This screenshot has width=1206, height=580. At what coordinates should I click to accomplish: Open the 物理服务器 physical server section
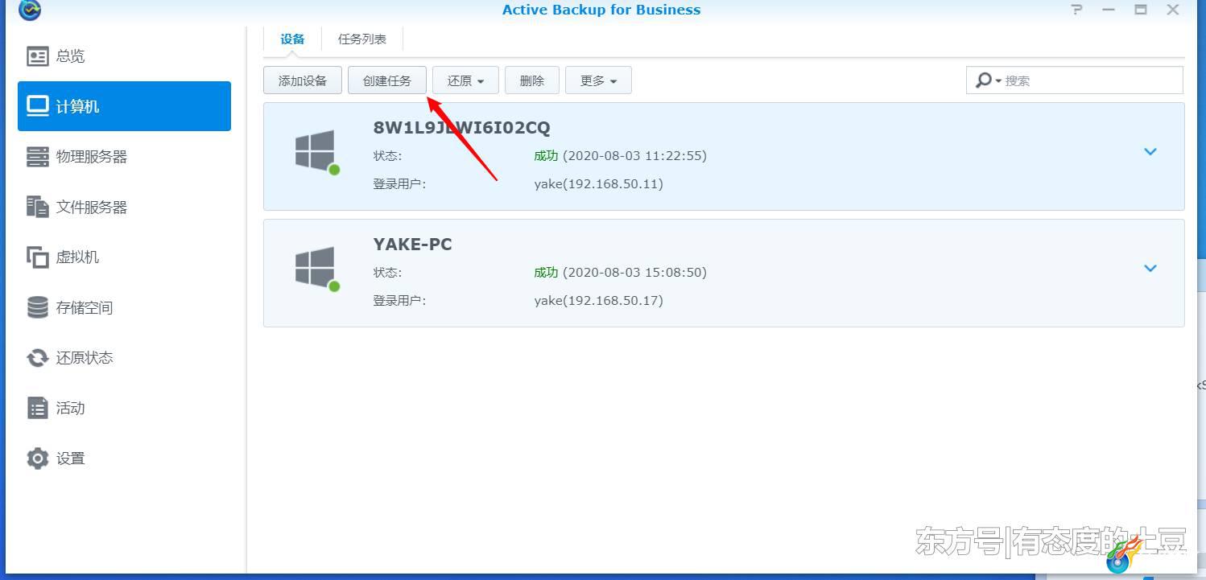(x=124, y=157)
